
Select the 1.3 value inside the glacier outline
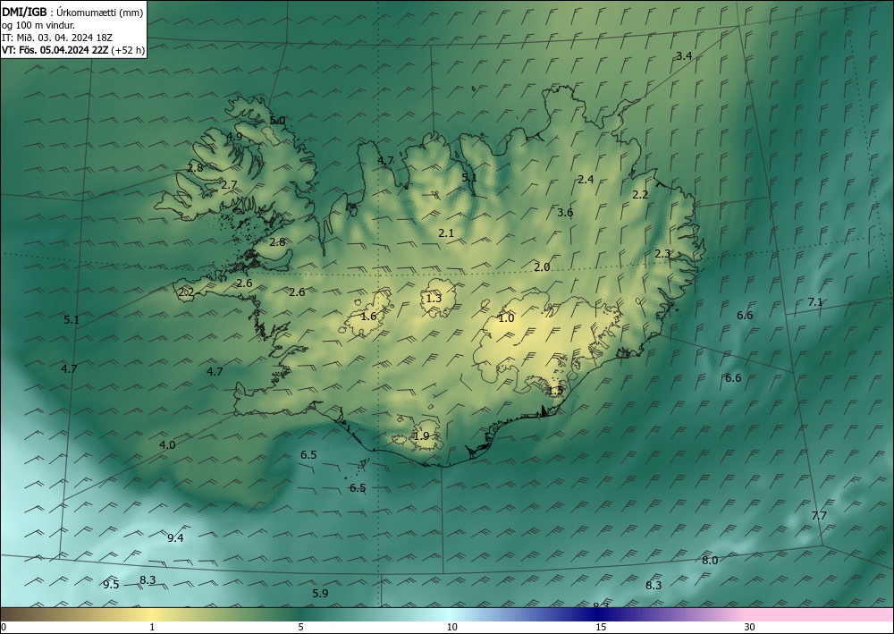click(x=434, y=298)
